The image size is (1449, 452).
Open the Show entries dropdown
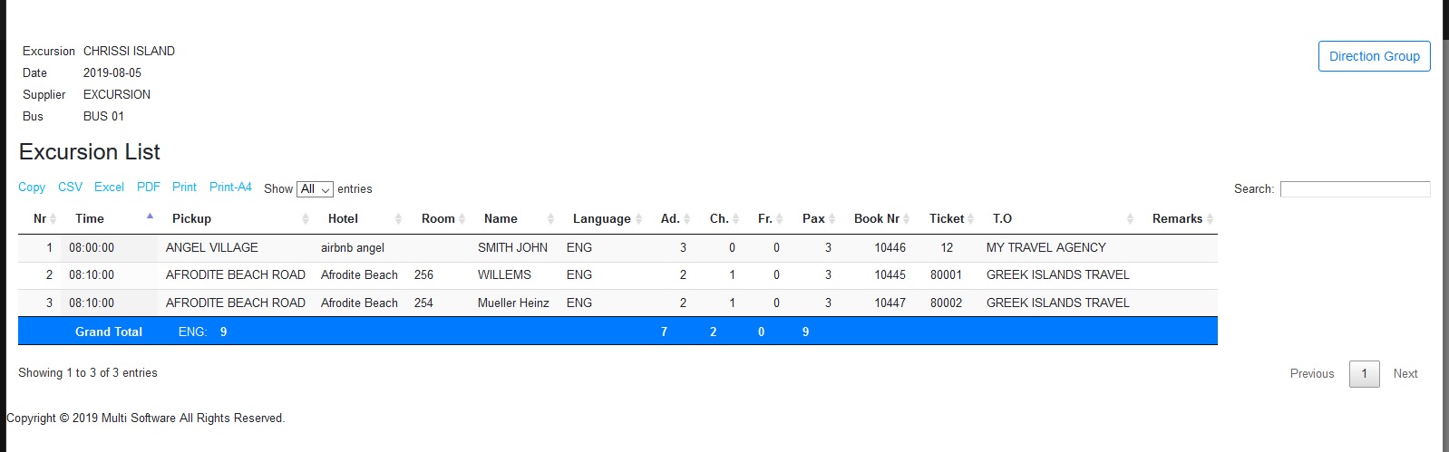[x=315, y=189]
